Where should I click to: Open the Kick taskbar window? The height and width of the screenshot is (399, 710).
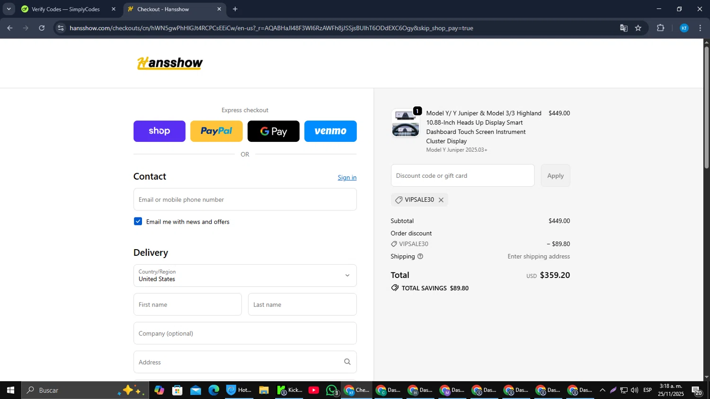(289, 390)
